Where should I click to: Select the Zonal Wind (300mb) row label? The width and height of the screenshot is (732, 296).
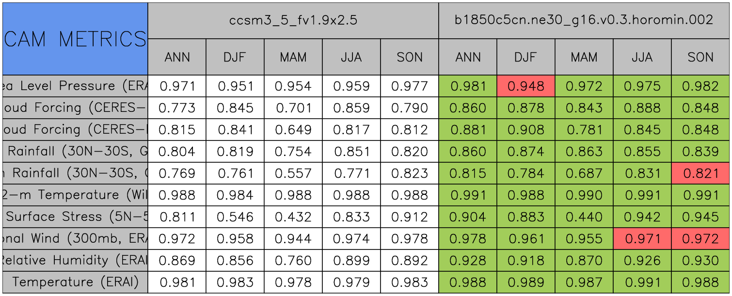75,239
